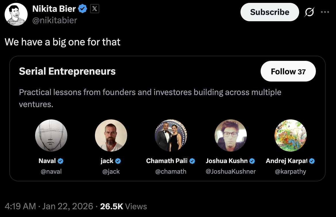Click the blue verified badge beside Nikita Bier
336x217 pixels.
(83, 9)
